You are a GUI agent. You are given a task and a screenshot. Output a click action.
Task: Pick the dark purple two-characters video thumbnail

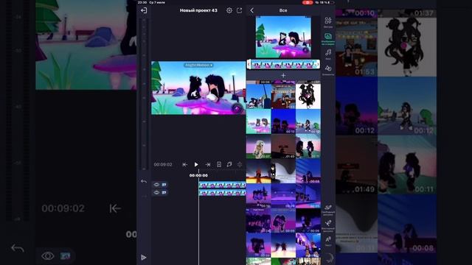pos(283,121)
